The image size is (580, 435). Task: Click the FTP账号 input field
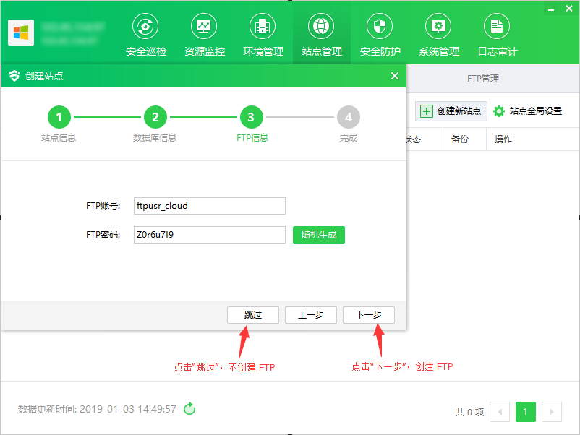pyautogui.click(x=209, y=206)
